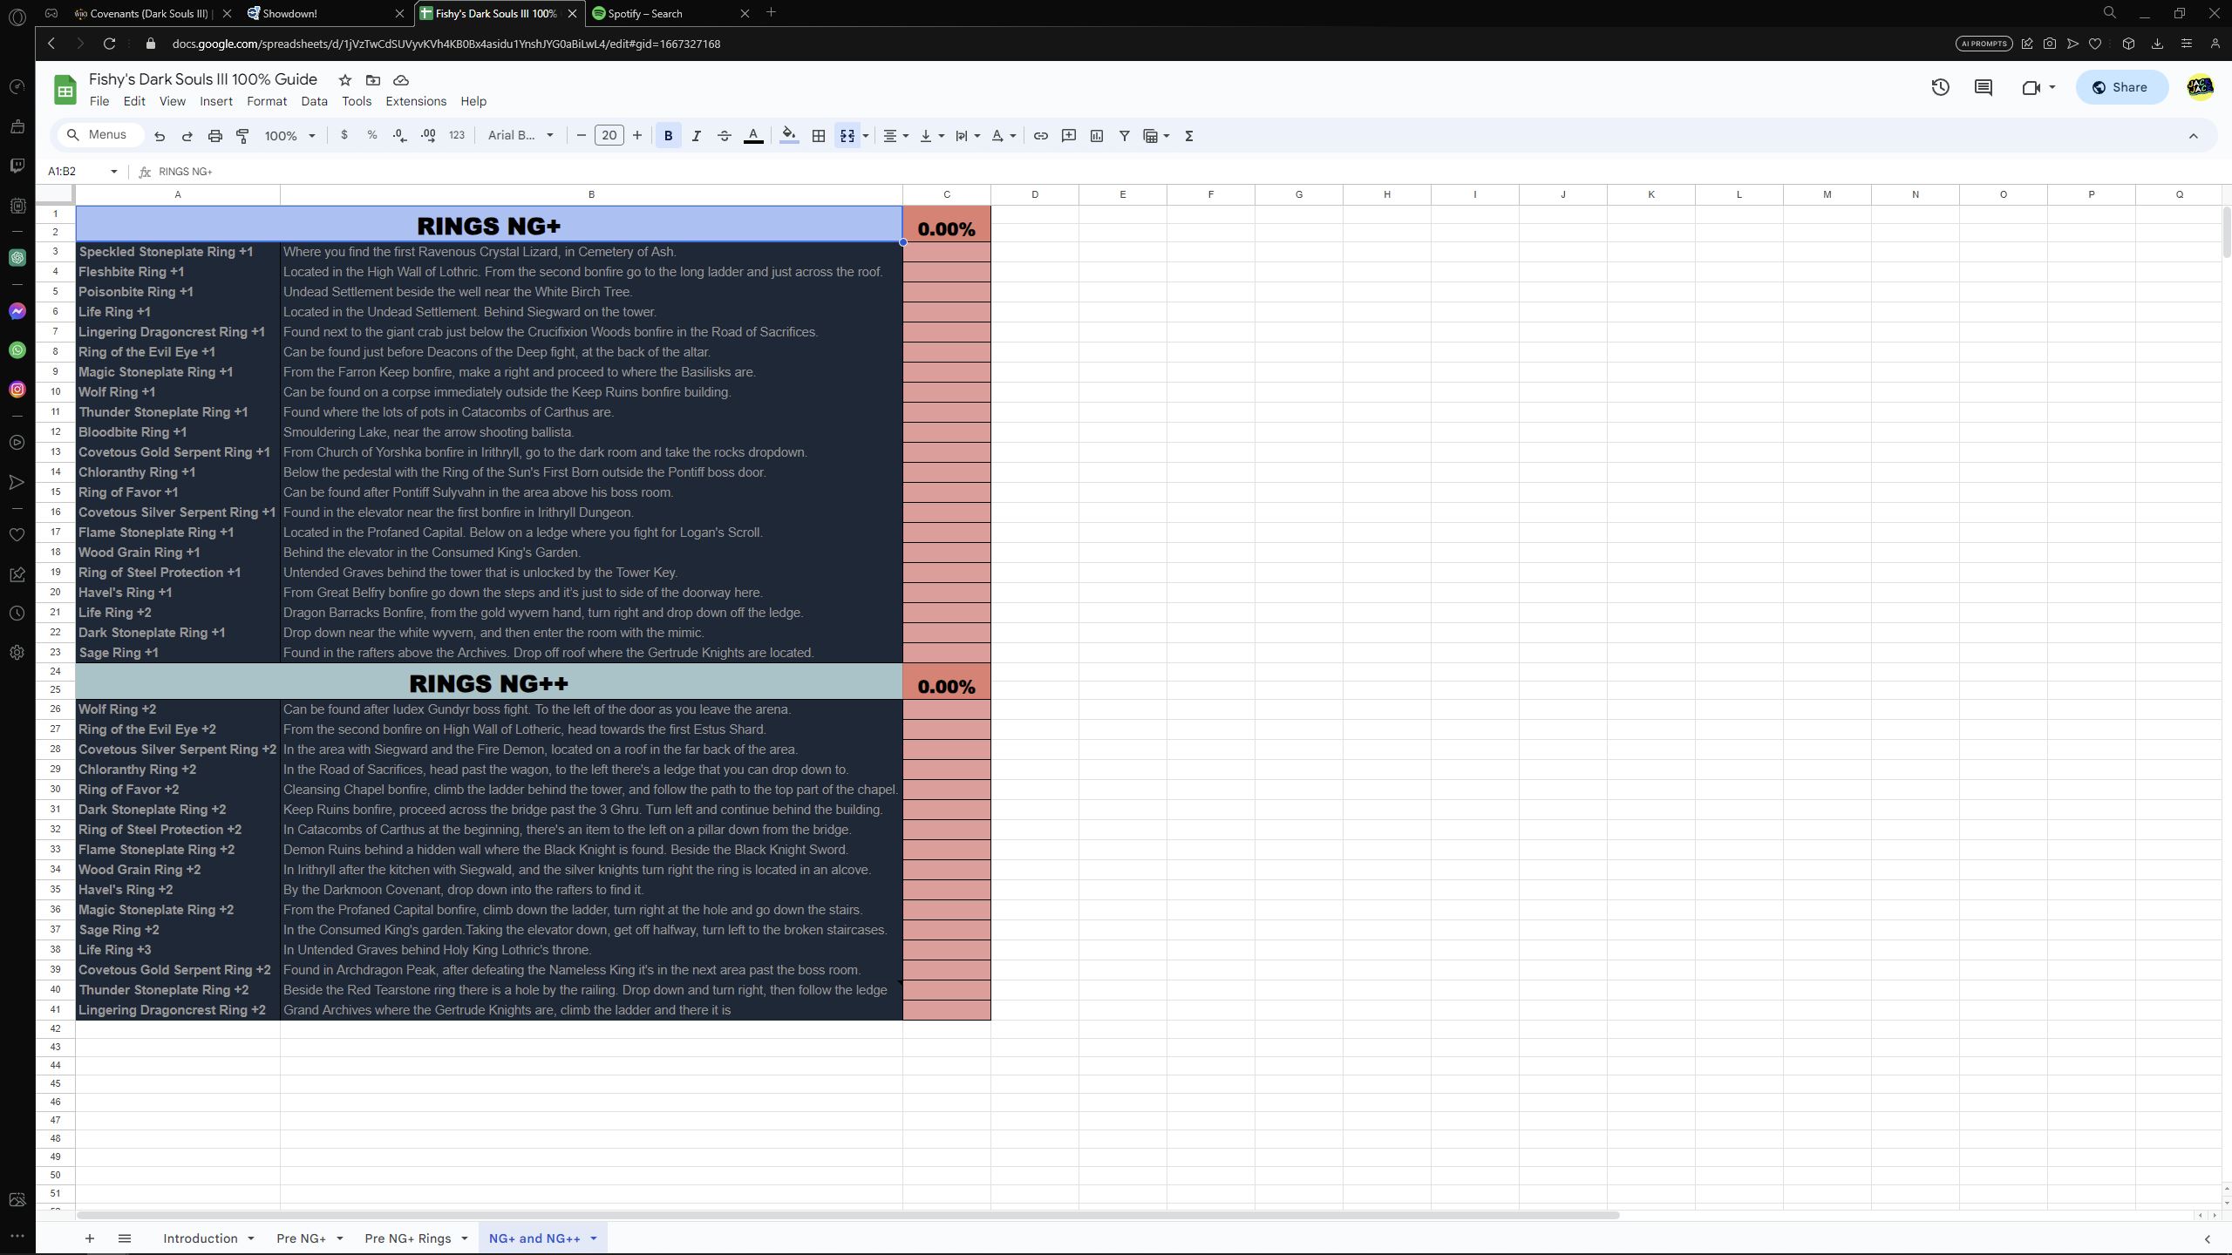2232x1255 pixels.
Task: Open the borders tool
Action: 818,136
